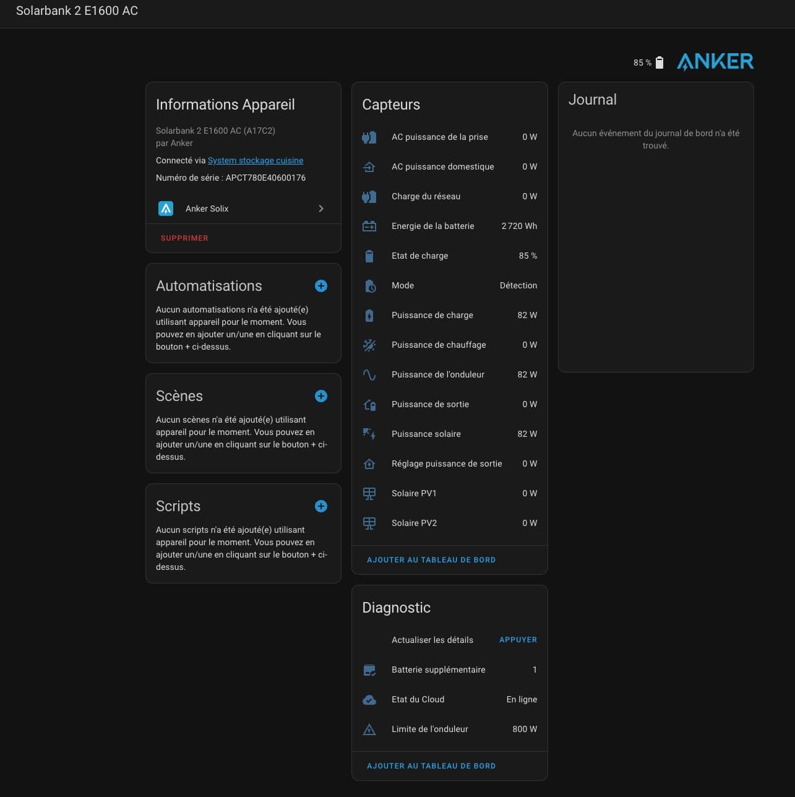Viewport: 795px width, 797px height.
Task: Click the Puissance de charge value 82 W
Action: (x=527, y=315)
